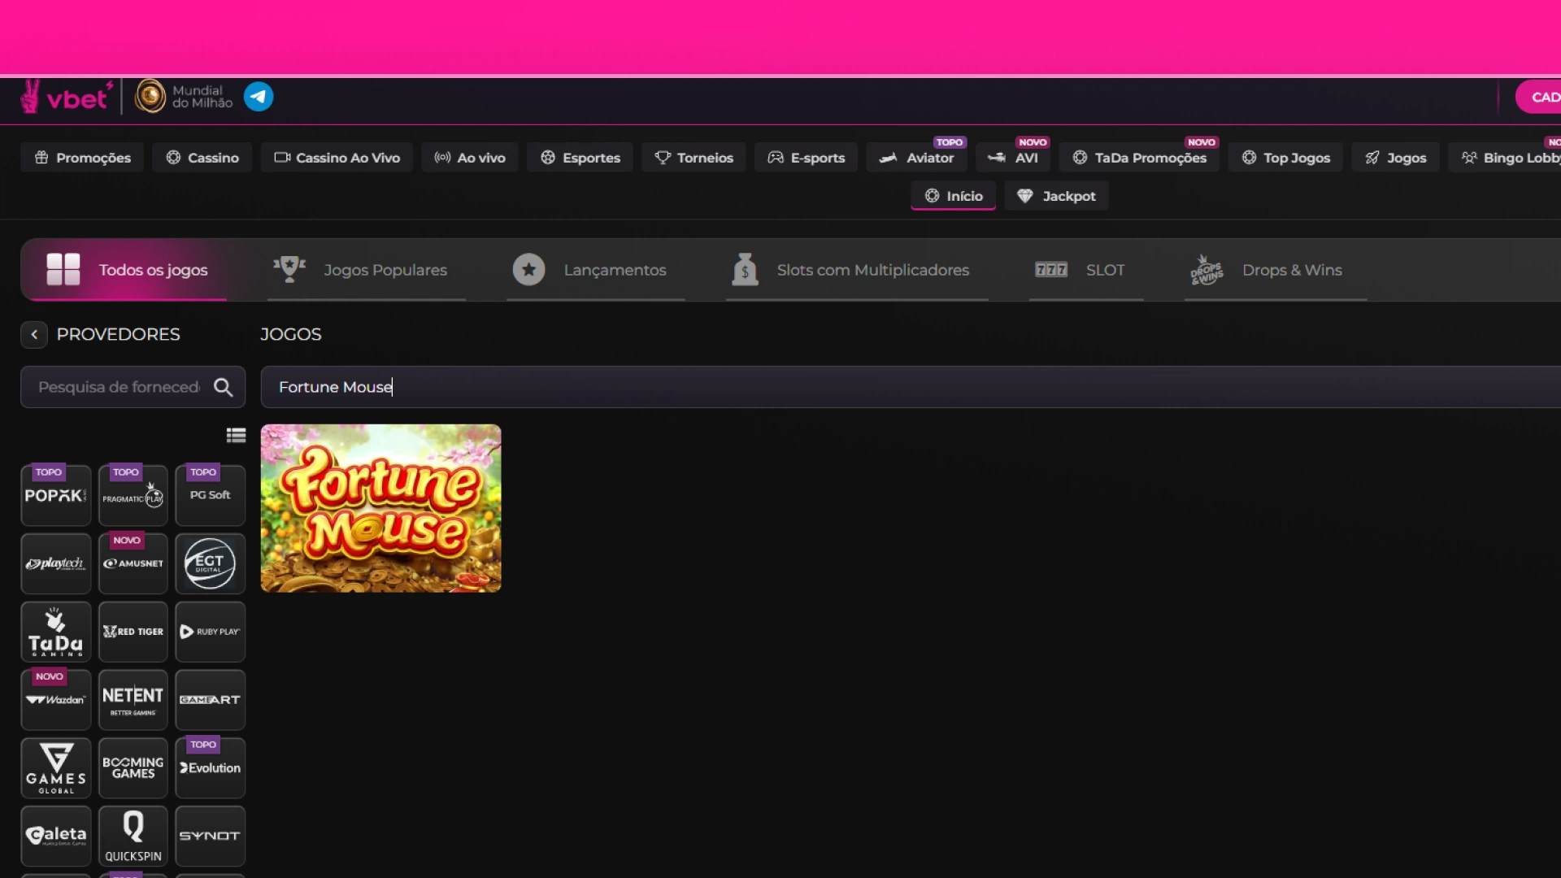1561x878 pixels.
Task: Open Cassino Ao Vivo section
Action: 337,158
